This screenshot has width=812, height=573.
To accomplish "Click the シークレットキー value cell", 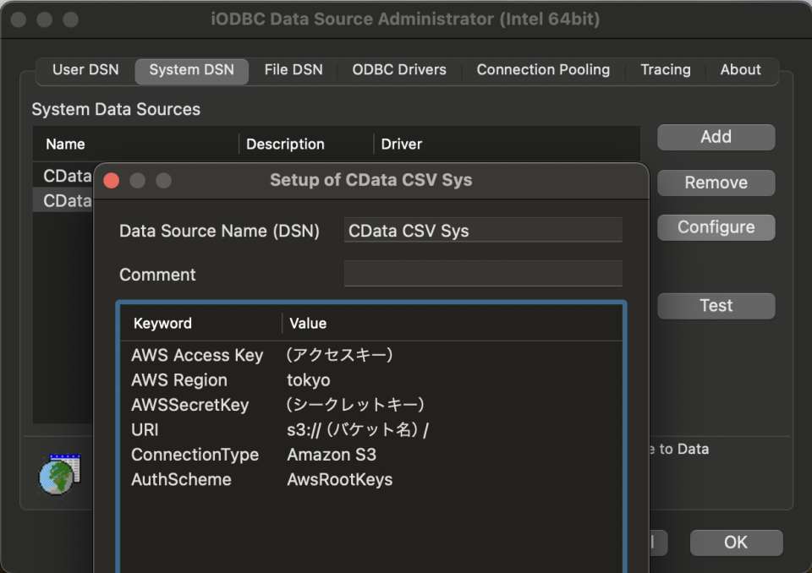I will coord(355,405).
